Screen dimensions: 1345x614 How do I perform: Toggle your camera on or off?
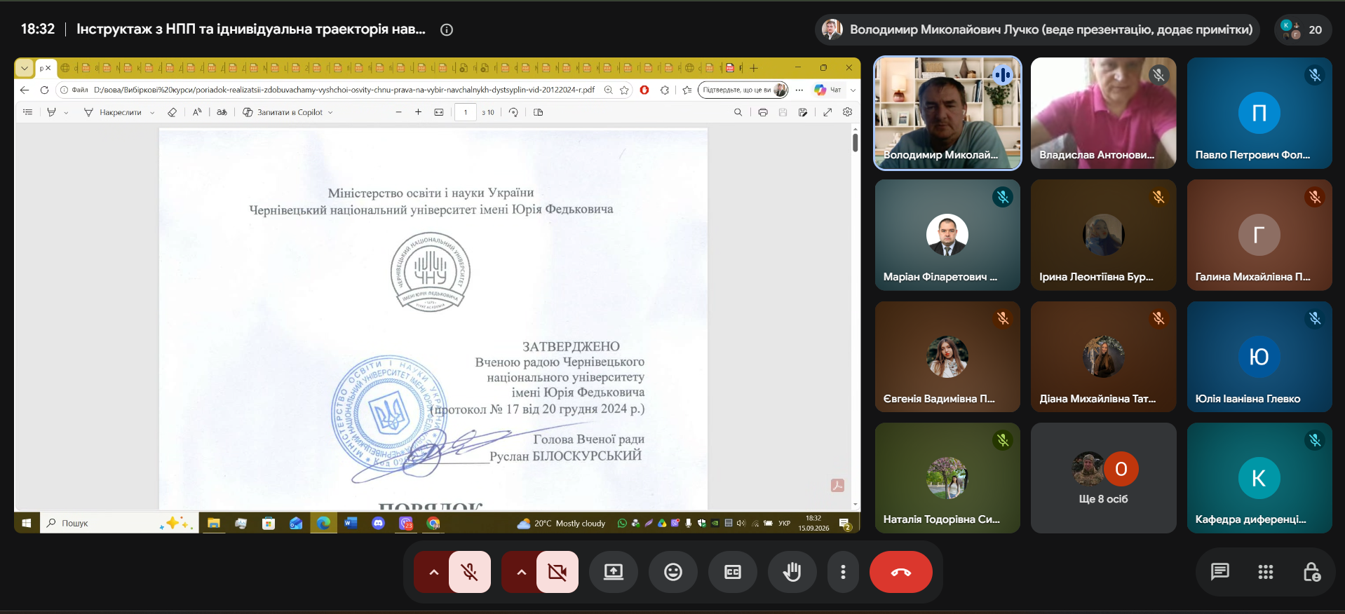(x=557, y=572)
